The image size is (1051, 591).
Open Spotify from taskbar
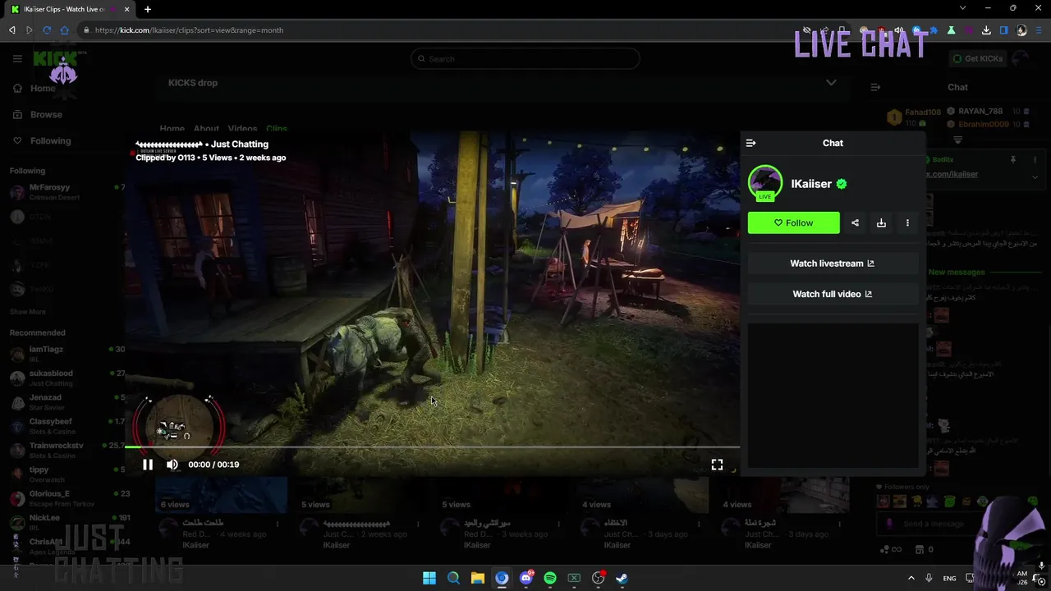pyautogui.click(x=550, y=578)
